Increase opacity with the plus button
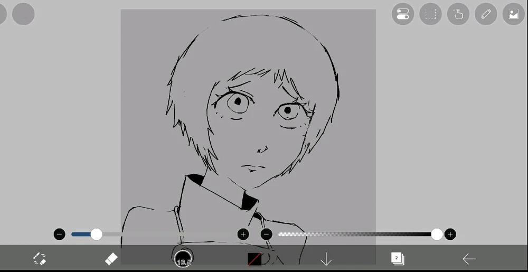 click(x=450, y=234)
